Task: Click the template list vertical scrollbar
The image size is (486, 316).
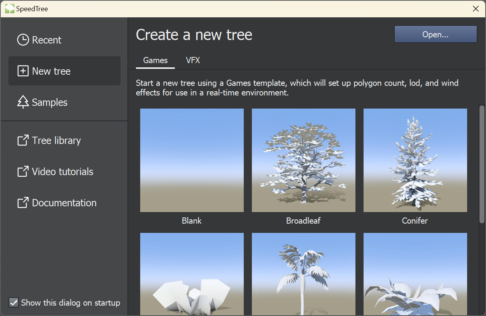Action: pos(482,164)
